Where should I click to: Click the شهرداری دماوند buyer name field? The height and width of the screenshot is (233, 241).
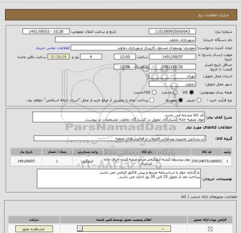[126, 40]
